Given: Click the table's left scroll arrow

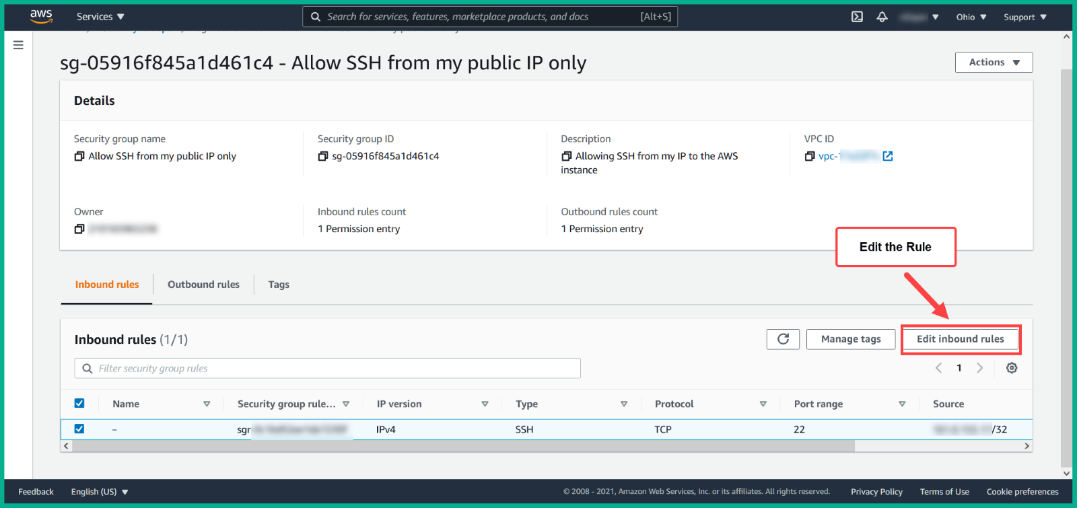Looking at the screenshot, I should point(65,446).
